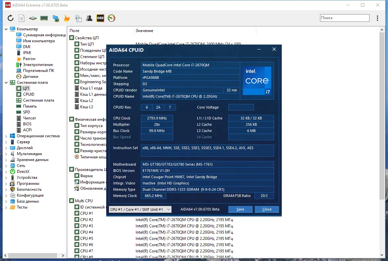
Task: Click the Refresh toolbar icon
Action: coord(11,18)
